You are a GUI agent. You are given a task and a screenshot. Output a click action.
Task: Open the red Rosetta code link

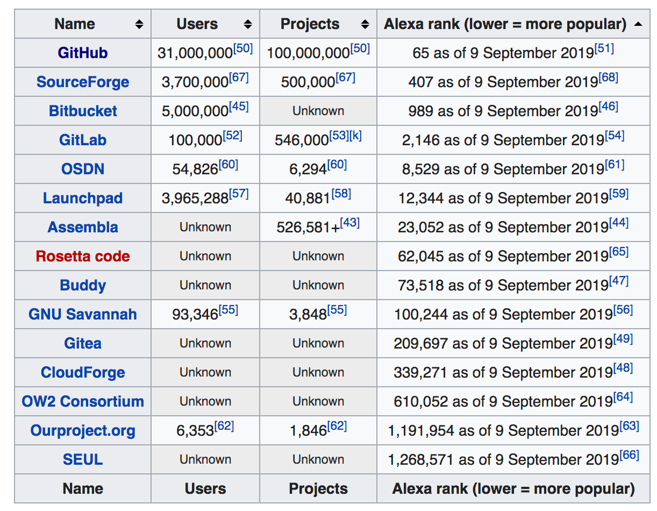click(83, 256)
